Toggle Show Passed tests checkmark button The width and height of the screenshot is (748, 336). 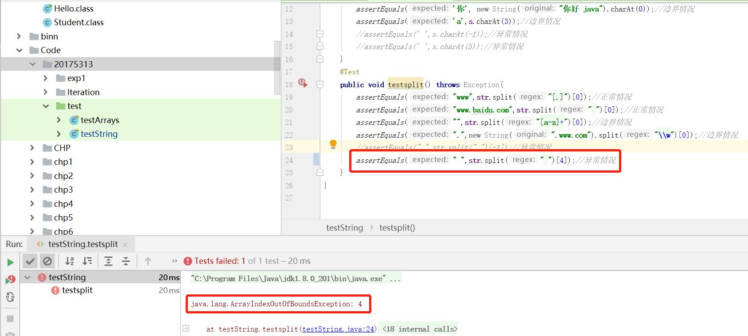point(30,261)
